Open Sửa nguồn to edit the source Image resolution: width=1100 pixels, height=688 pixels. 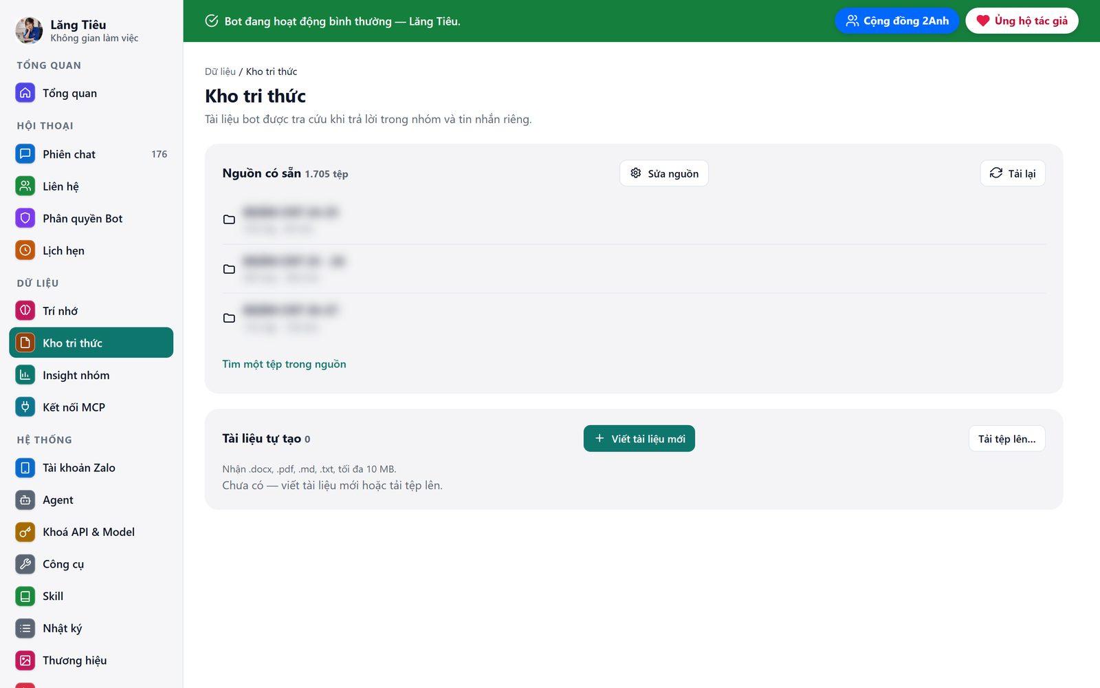[664, 173]
